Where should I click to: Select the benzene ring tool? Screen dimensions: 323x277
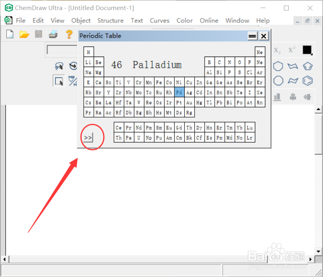(x=308, y=81)
